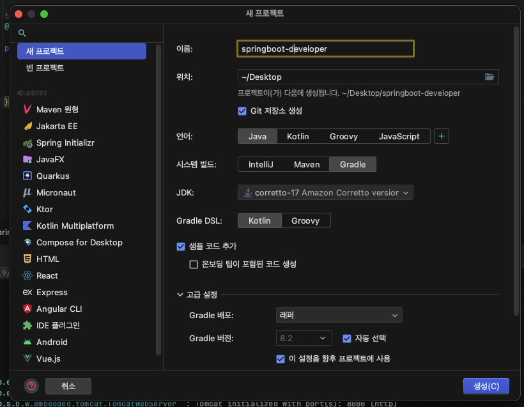The height and width of the screenshot is (407, 524).
Task: Click the plus icon to add language
Action: pyautogui.click(x=441, y=136)
